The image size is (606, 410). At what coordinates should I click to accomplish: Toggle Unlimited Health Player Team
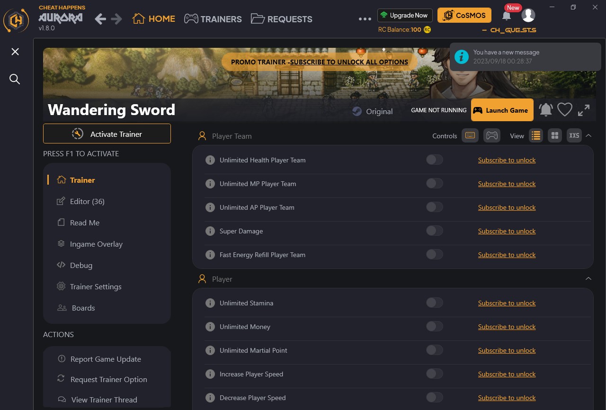[435, 160]
